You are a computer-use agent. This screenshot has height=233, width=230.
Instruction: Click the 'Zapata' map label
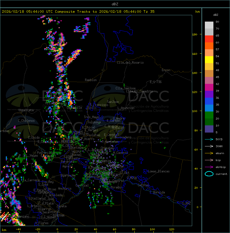(61, 206)
